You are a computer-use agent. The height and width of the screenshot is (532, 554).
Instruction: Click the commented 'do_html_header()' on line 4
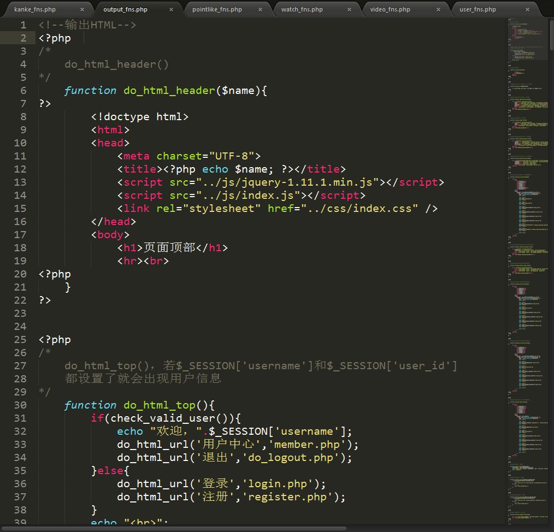click(x=116, y=64)
